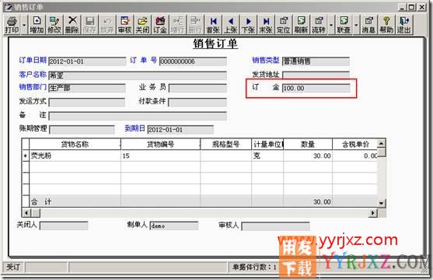Select the quantity cell 30.00 in 荧光粉 row
433x280 pixels.
pyautogui.click(x=308, y=156)
